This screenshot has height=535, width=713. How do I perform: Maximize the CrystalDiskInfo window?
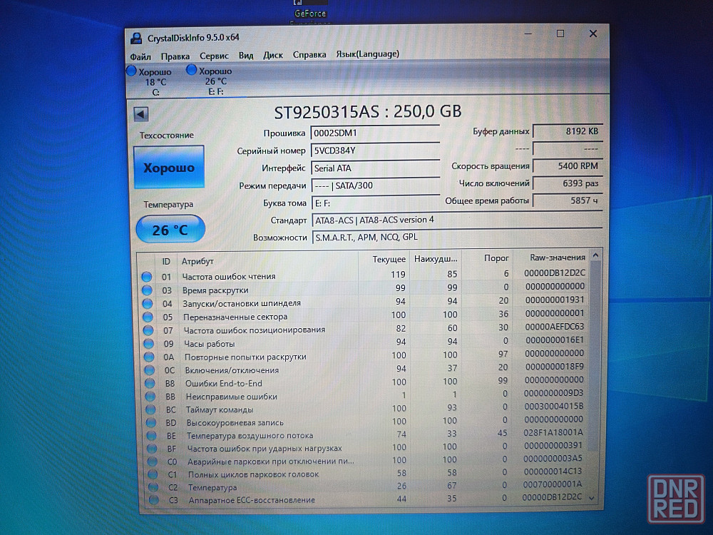coord(560,34)
